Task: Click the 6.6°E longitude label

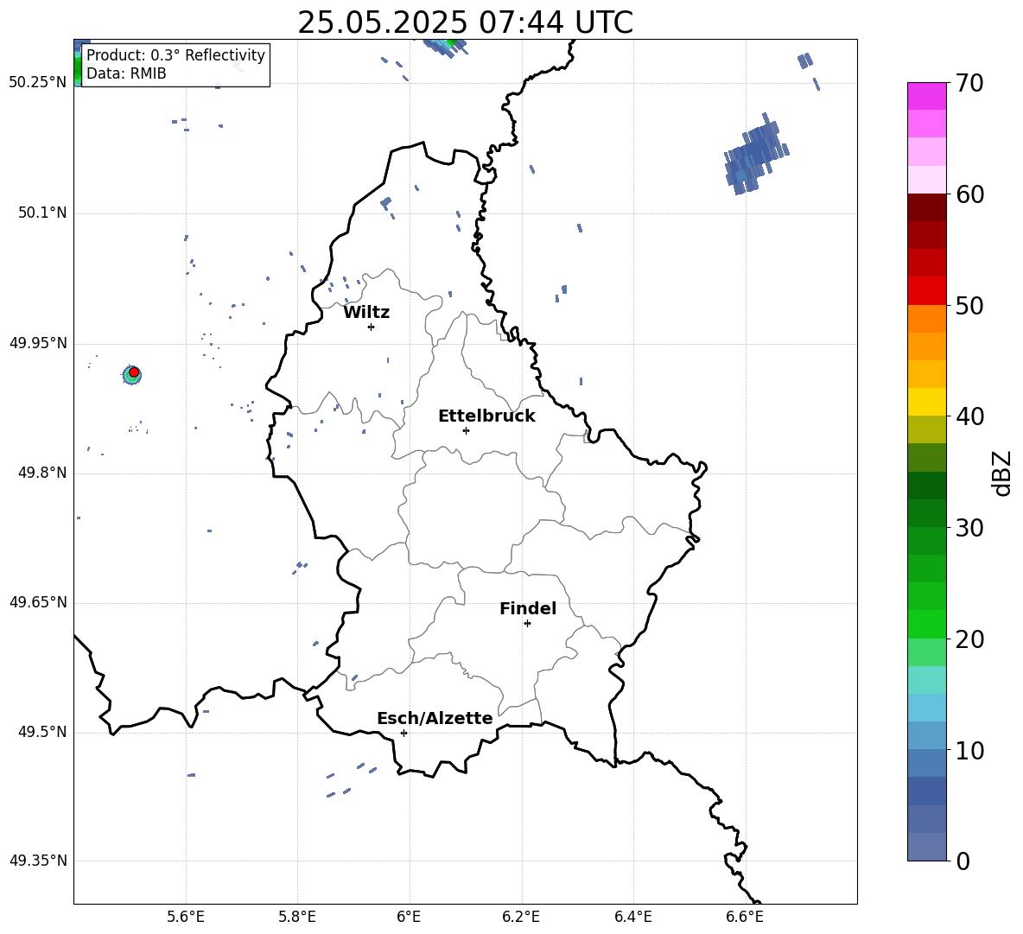Action: pyautogui.click(x=745, y=917)
